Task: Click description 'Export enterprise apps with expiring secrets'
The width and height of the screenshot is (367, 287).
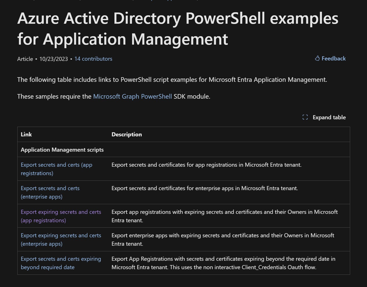Action: click(223, 239)
